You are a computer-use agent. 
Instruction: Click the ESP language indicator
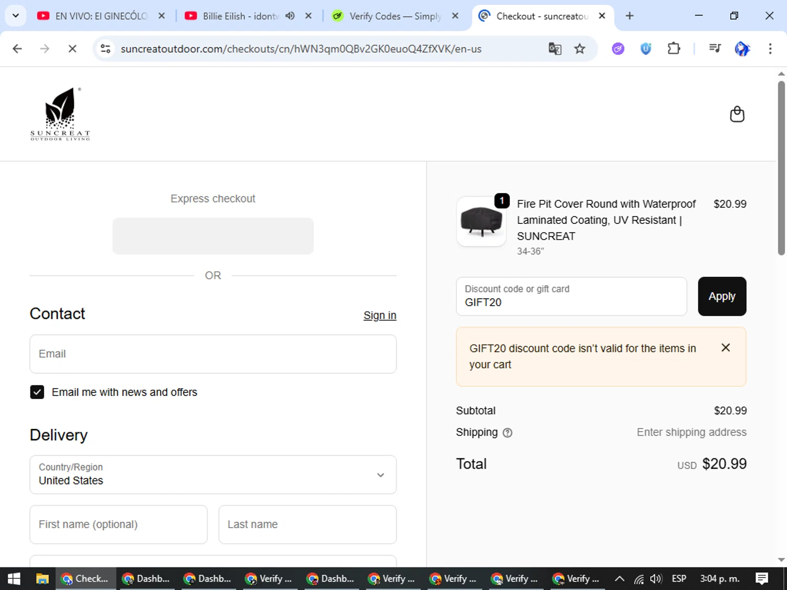(x=679, y=578)
